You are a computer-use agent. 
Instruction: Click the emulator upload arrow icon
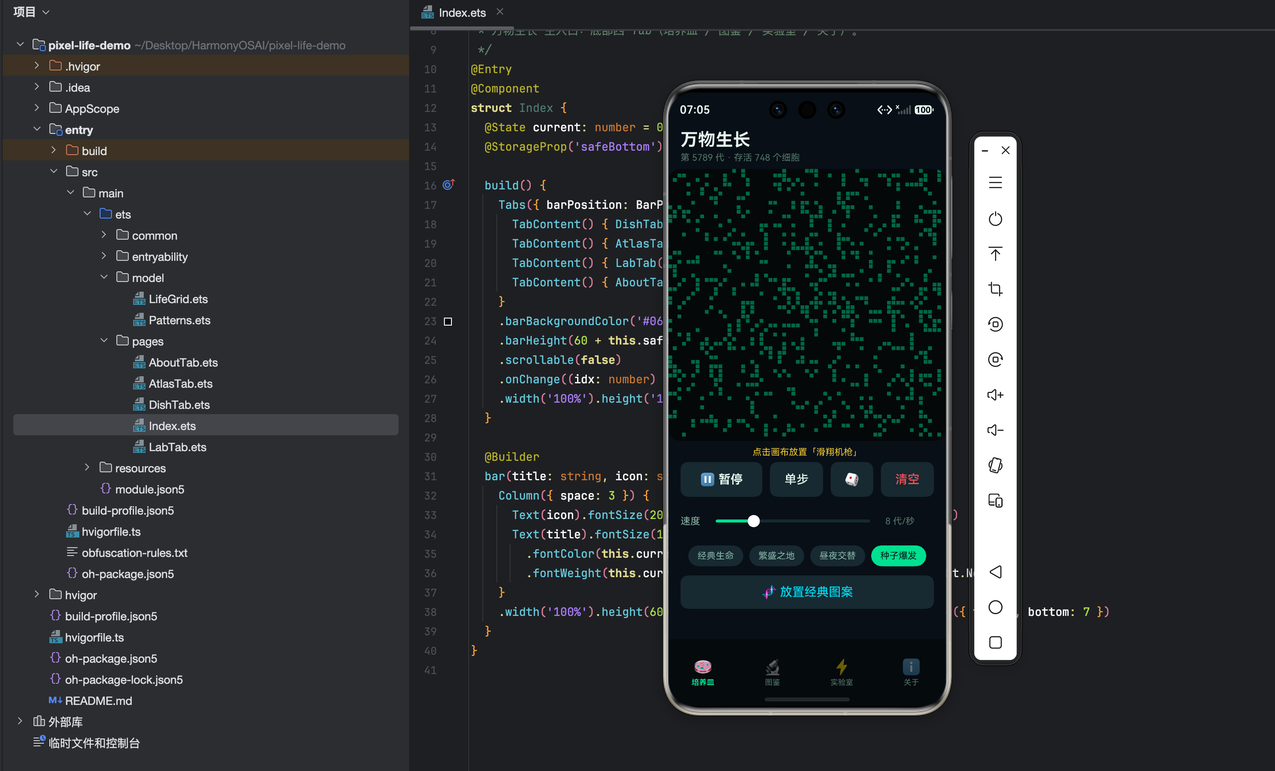(995, 253)
